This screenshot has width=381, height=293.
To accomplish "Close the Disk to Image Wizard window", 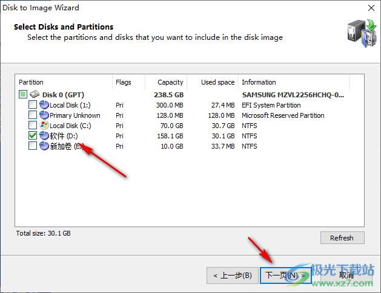I will click(x=370, y=8).
